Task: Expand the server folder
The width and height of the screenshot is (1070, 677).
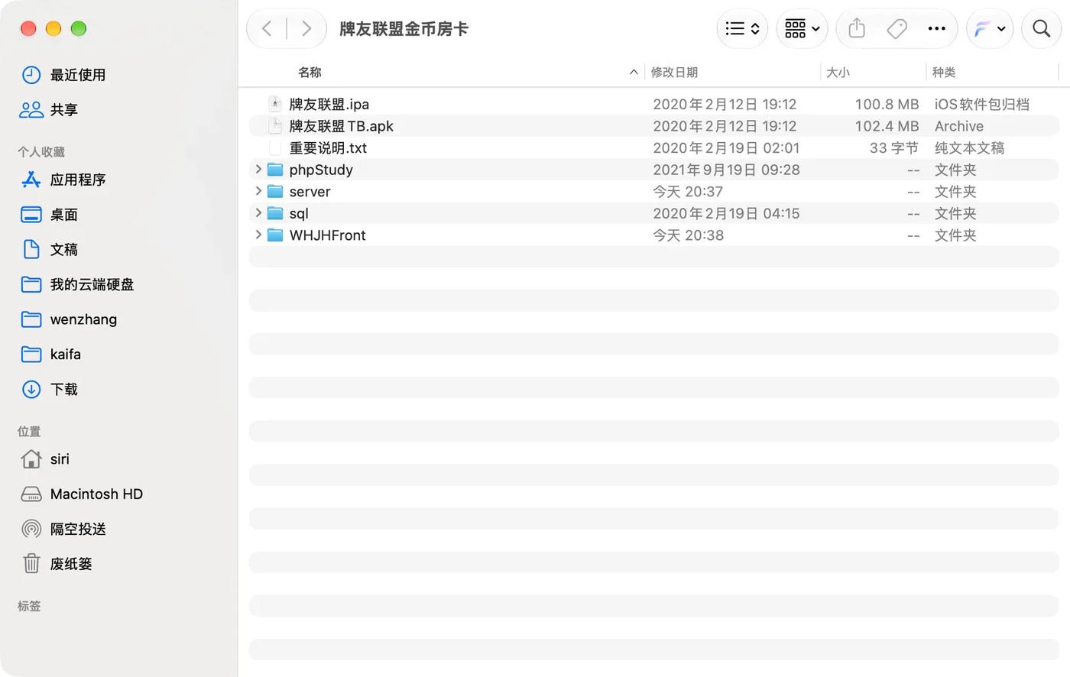Action: pos(258,191)
